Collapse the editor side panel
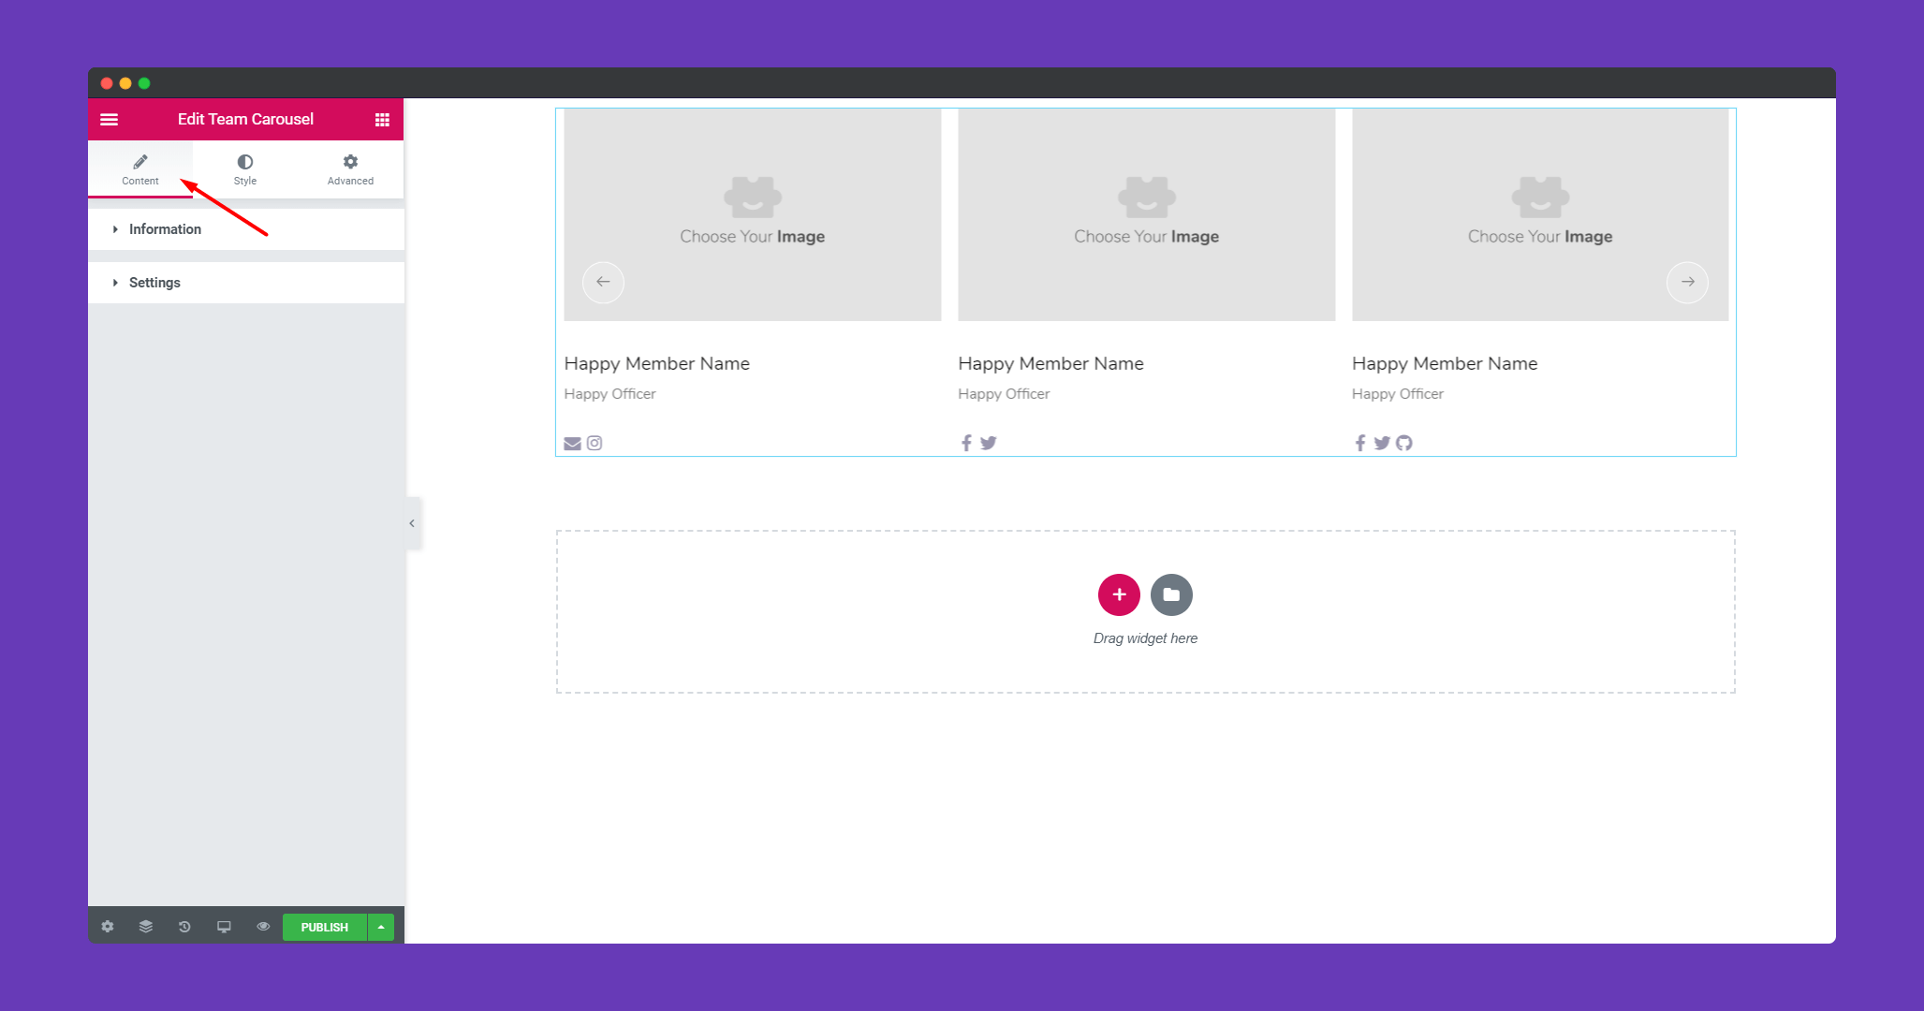This screenshot has height=1011, width=1924. point(412,523)
